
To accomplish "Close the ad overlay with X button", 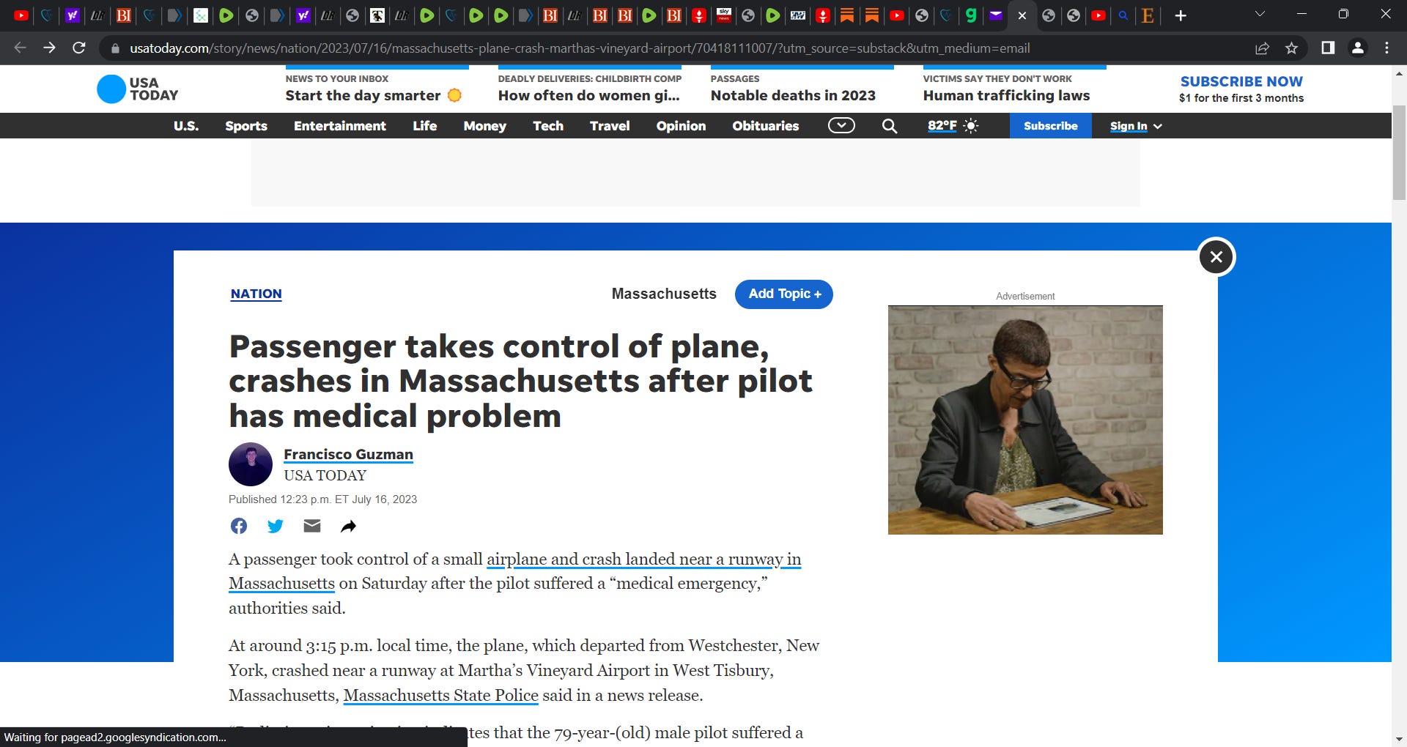I will click(1216, 257).
